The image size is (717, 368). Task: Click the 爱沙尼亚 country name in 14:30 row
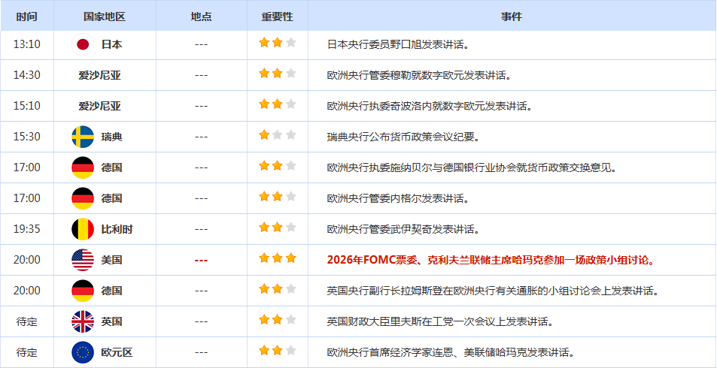pos(99,75)
